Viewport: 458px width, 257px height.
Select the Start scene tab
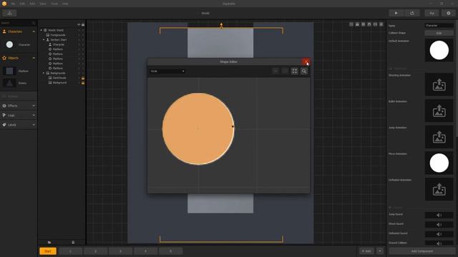[48, 251]
